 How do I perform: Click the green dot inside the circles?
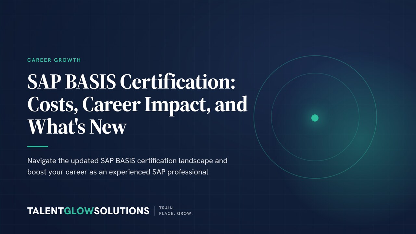coord(315,118)
